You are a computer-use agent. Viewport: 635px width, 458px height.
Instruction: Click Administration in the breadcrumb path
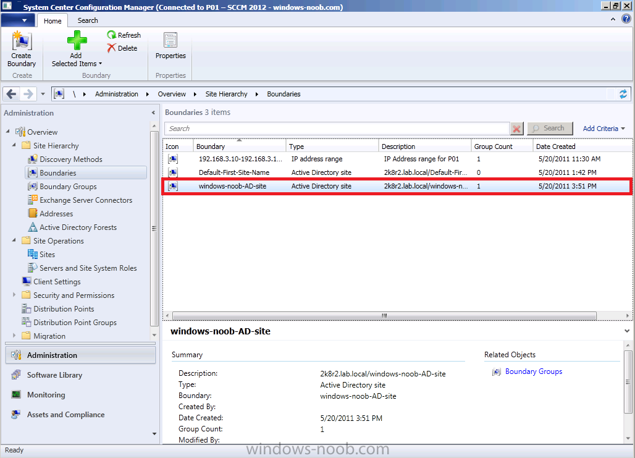click(x=117, y=94)
